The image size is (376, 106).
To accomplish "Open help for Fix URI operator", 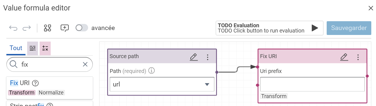I will (x=35, y=83).
